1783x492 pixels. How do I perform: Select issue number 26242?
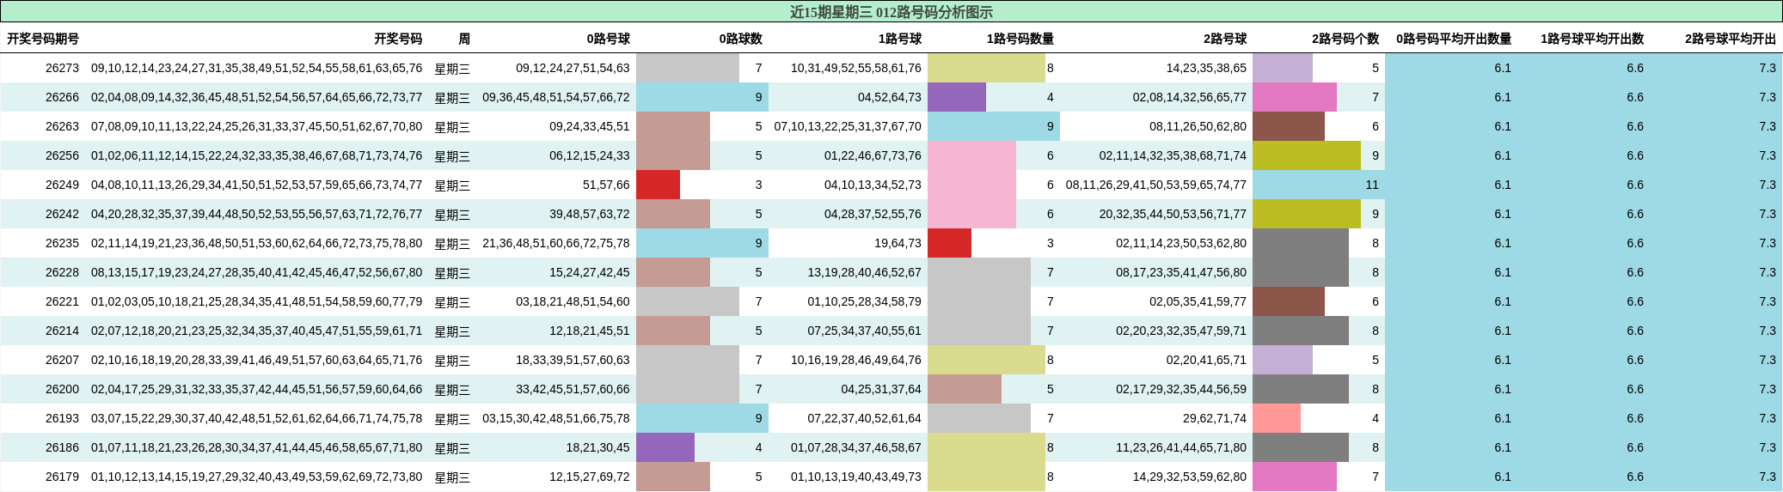point(62,214)
